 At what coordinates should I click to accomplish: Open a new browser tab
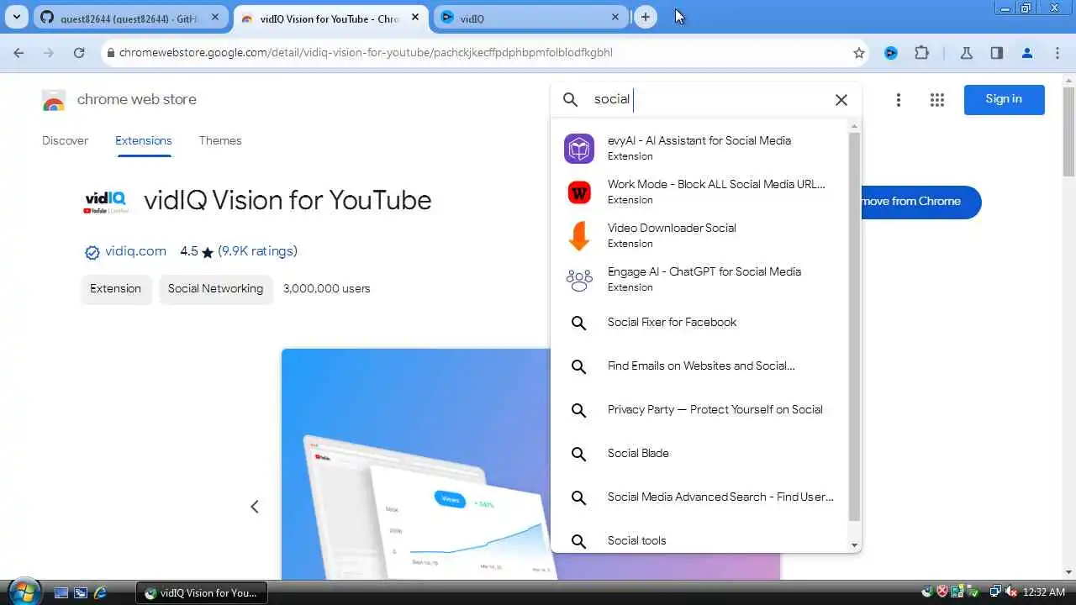645,17
